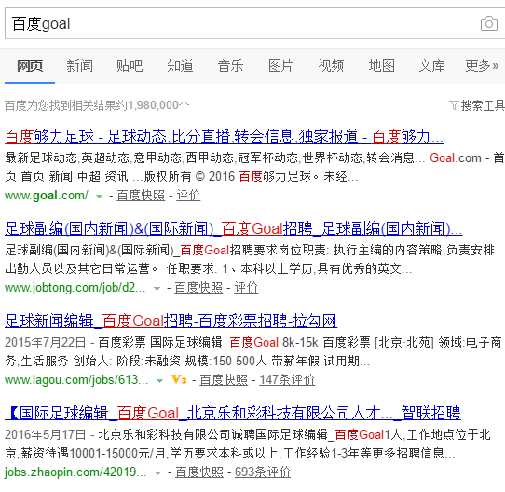Click the filter funnel icon beside 搜索工具
This screenshot has width=505, height=492.
454,105
